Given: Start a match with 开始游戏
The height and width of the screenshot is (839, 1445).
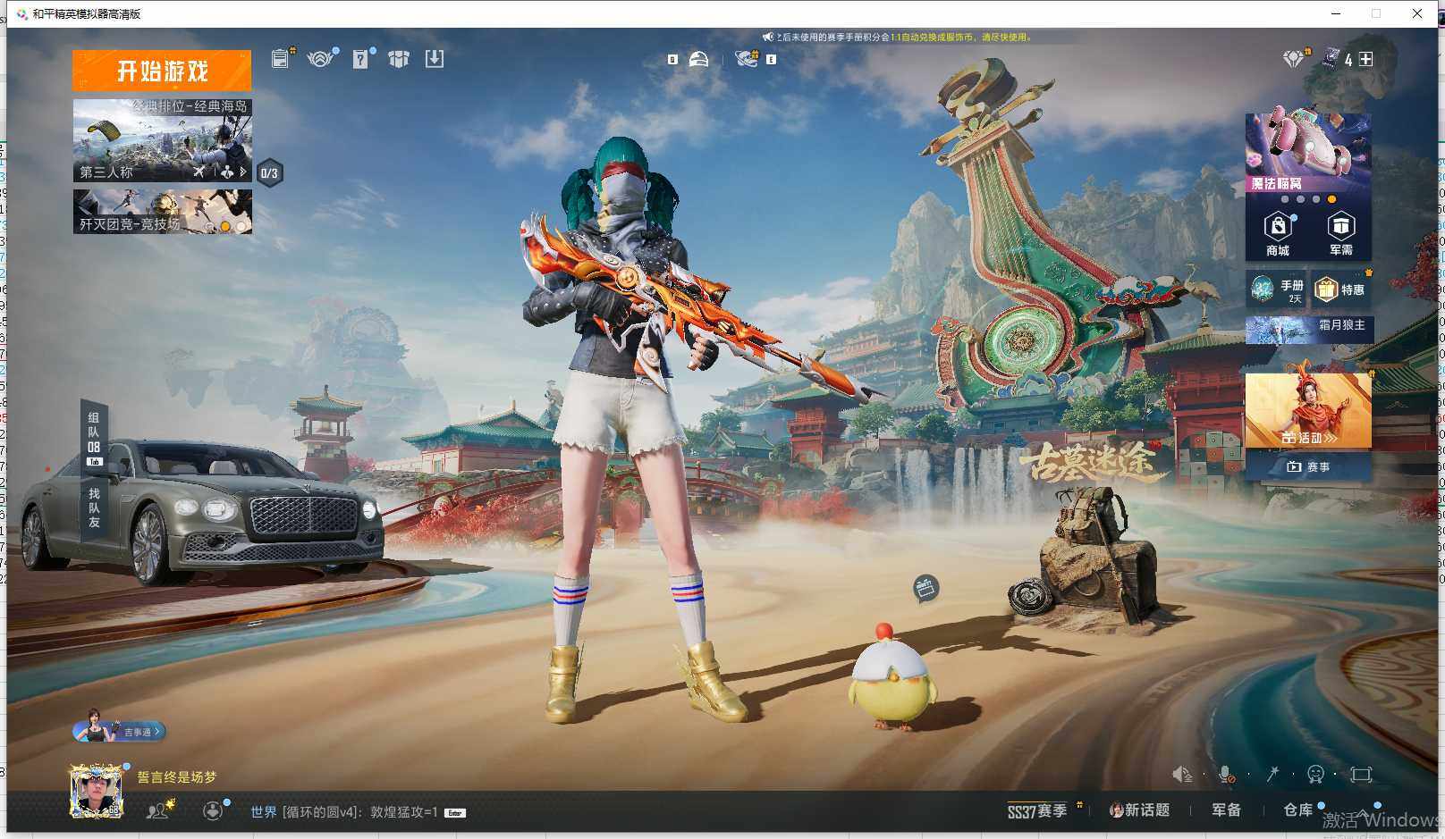Looking at the screenshot, I should click(162, 71).
